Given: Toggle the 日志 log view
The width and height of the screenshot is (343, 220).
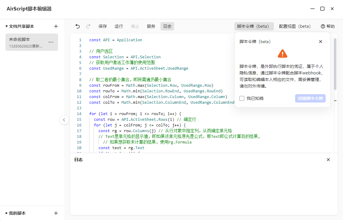Looking at the screenshot, I should [167, 26].
